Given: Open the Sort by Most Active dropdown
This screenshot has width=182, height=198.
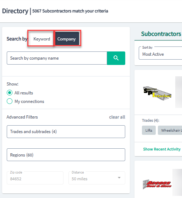Looking at the screenshot, I should click(x=160, y=53).
